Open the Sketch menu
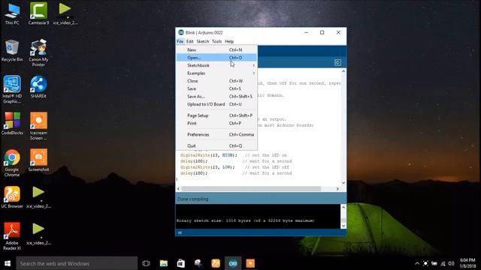The height and width of the screenshot is (270, 481). [202, 41]
